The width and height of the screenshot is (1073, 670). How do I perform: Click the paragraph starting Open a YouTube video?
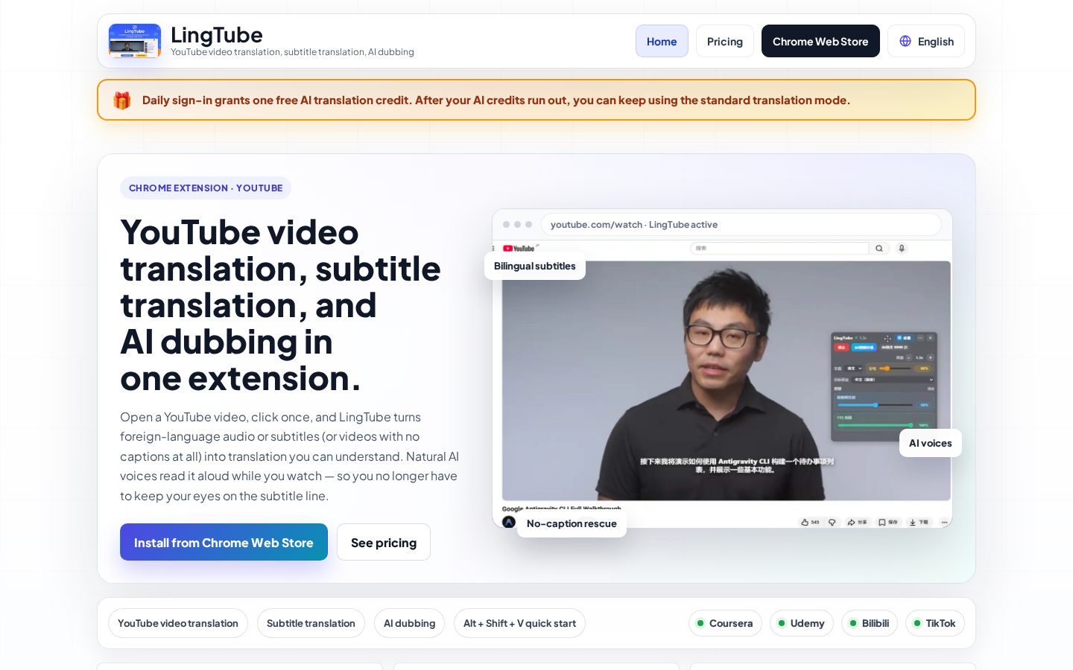(x=290, y=456)
